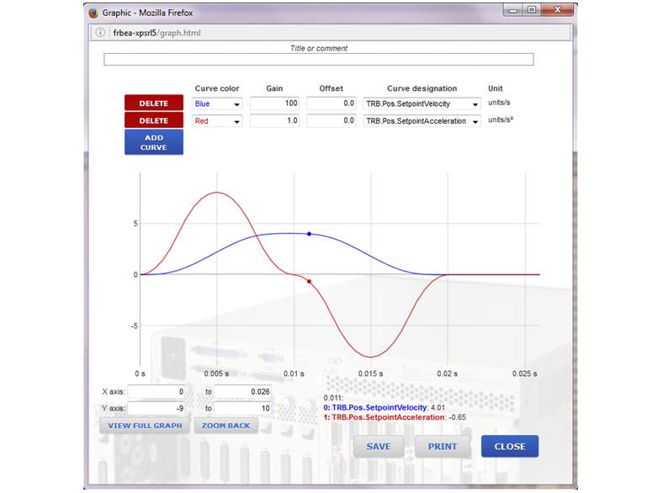Open the Red curve color dropdown
The width and height of the screenshot is (657, 493).
click(x=217, y=121)
